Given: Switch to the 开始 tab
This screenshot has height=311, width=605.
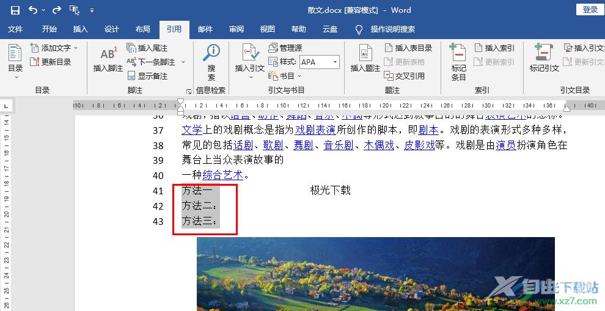Looking at the screenshot, I should (x=50, y=29).
